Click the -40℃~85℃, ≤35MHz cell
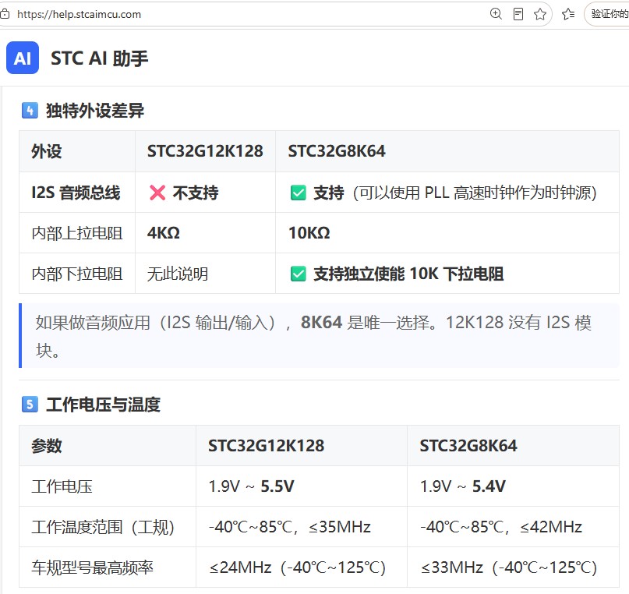Viewport: 629px width, 594px height. 290,527
